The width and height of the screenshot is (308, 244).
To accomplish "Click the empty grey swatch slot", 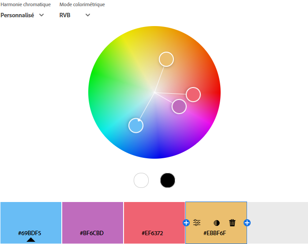I will coord(278,223).
